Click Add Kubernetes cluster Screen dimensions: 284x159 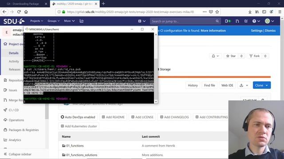[79, 126]
